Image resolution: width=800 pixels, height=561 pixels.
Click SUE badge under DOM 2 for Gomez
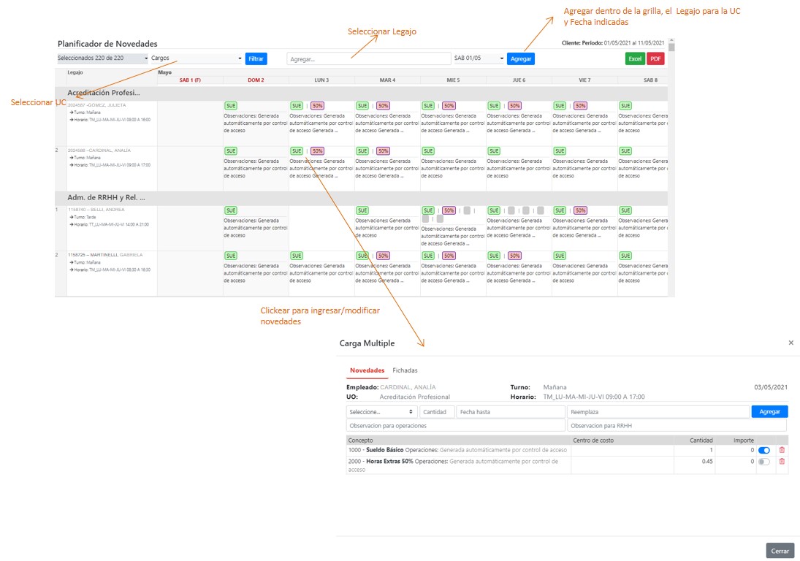click(x=231, y=106)
